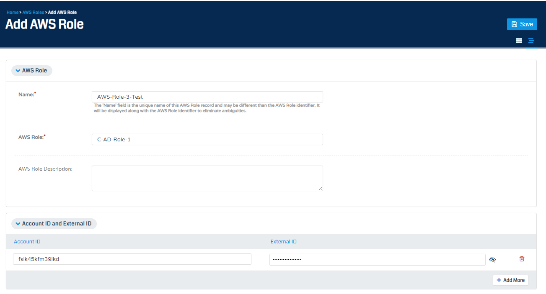Expand the AWS Role section chevron
Viewport: 546px width, 294px height.
pos(18,70)
